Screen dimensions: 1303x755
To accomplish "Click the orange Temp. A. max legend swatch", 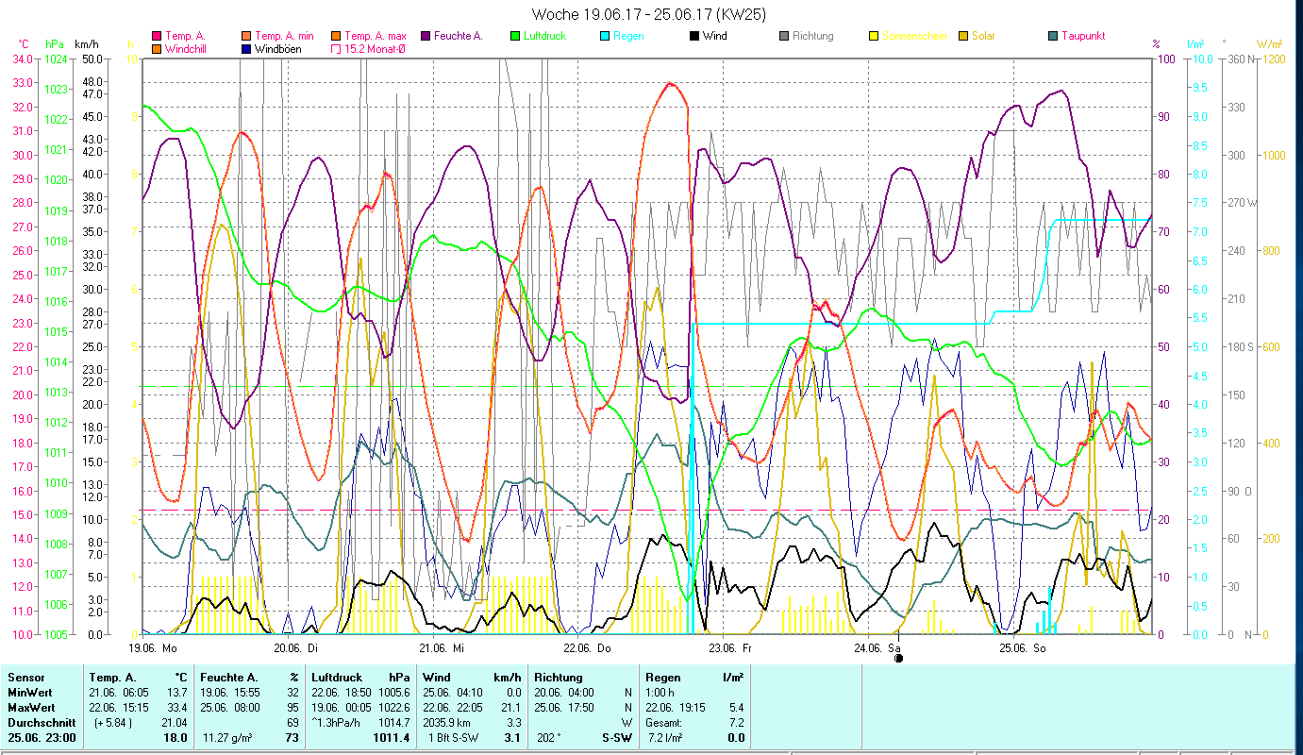I will (x=336, y=37).
